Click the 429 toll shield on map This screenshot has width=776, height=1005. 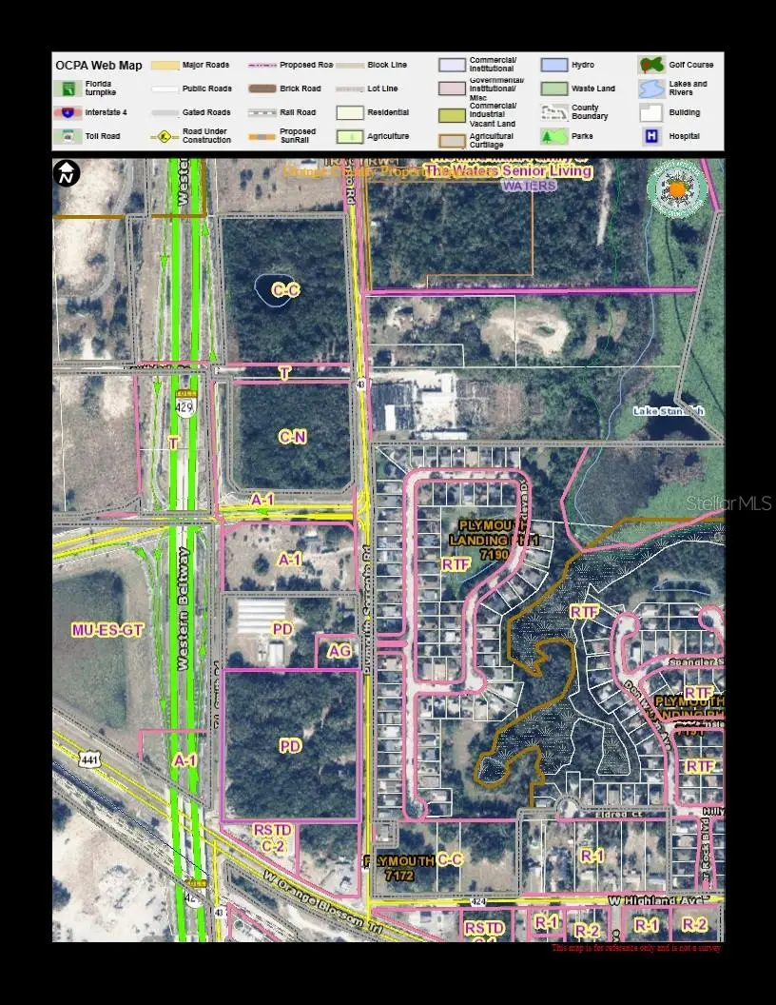[183, 404]
